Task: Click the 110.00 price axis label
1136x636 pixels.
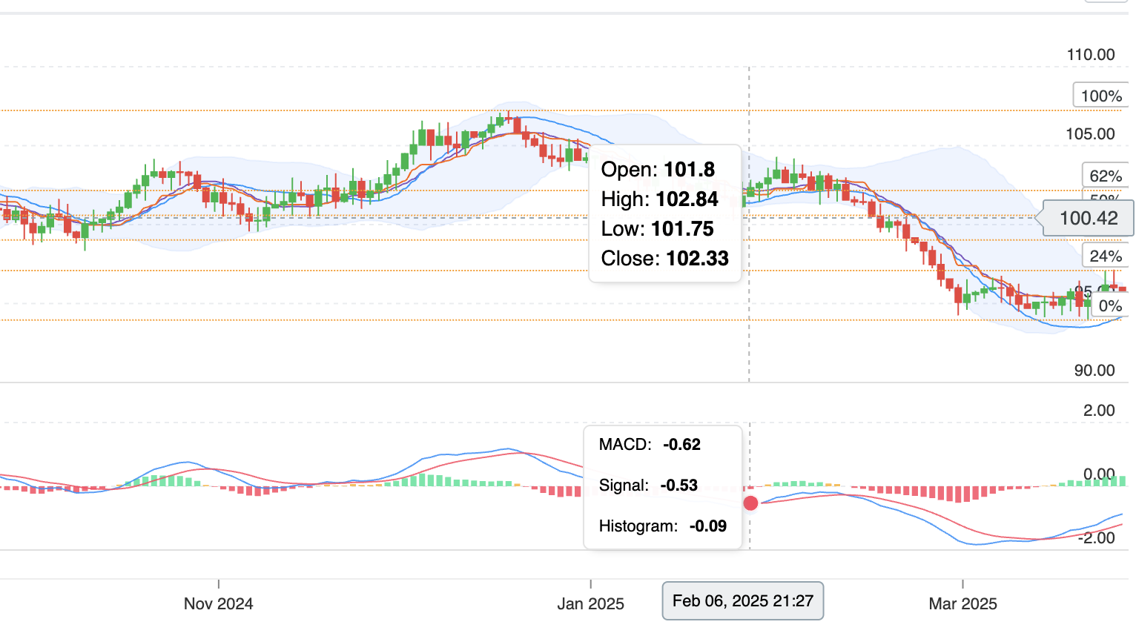Action: click(1090, 54)
